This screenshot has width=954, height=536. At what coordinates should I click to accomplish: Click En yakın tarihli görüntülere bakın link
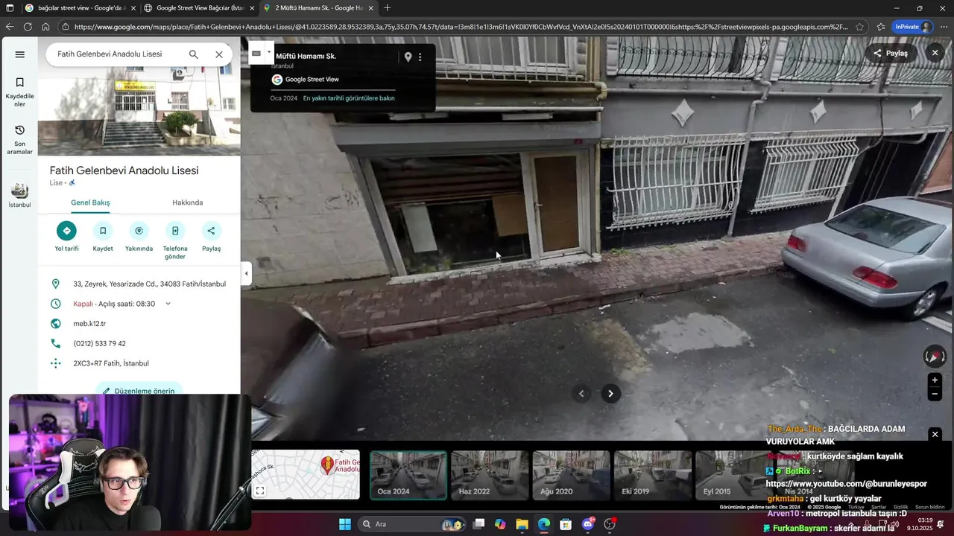click(349, 98)
